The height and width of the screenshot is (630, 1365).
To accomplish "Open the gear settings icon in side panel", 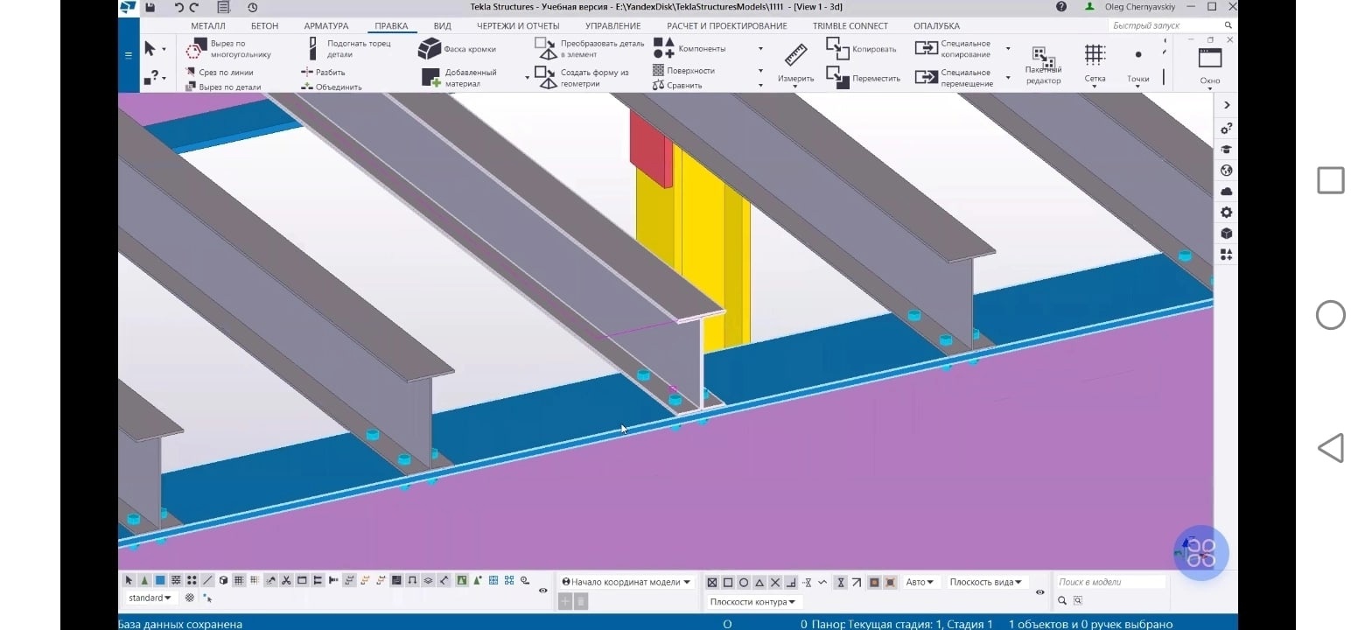I will coord(1226,213).
